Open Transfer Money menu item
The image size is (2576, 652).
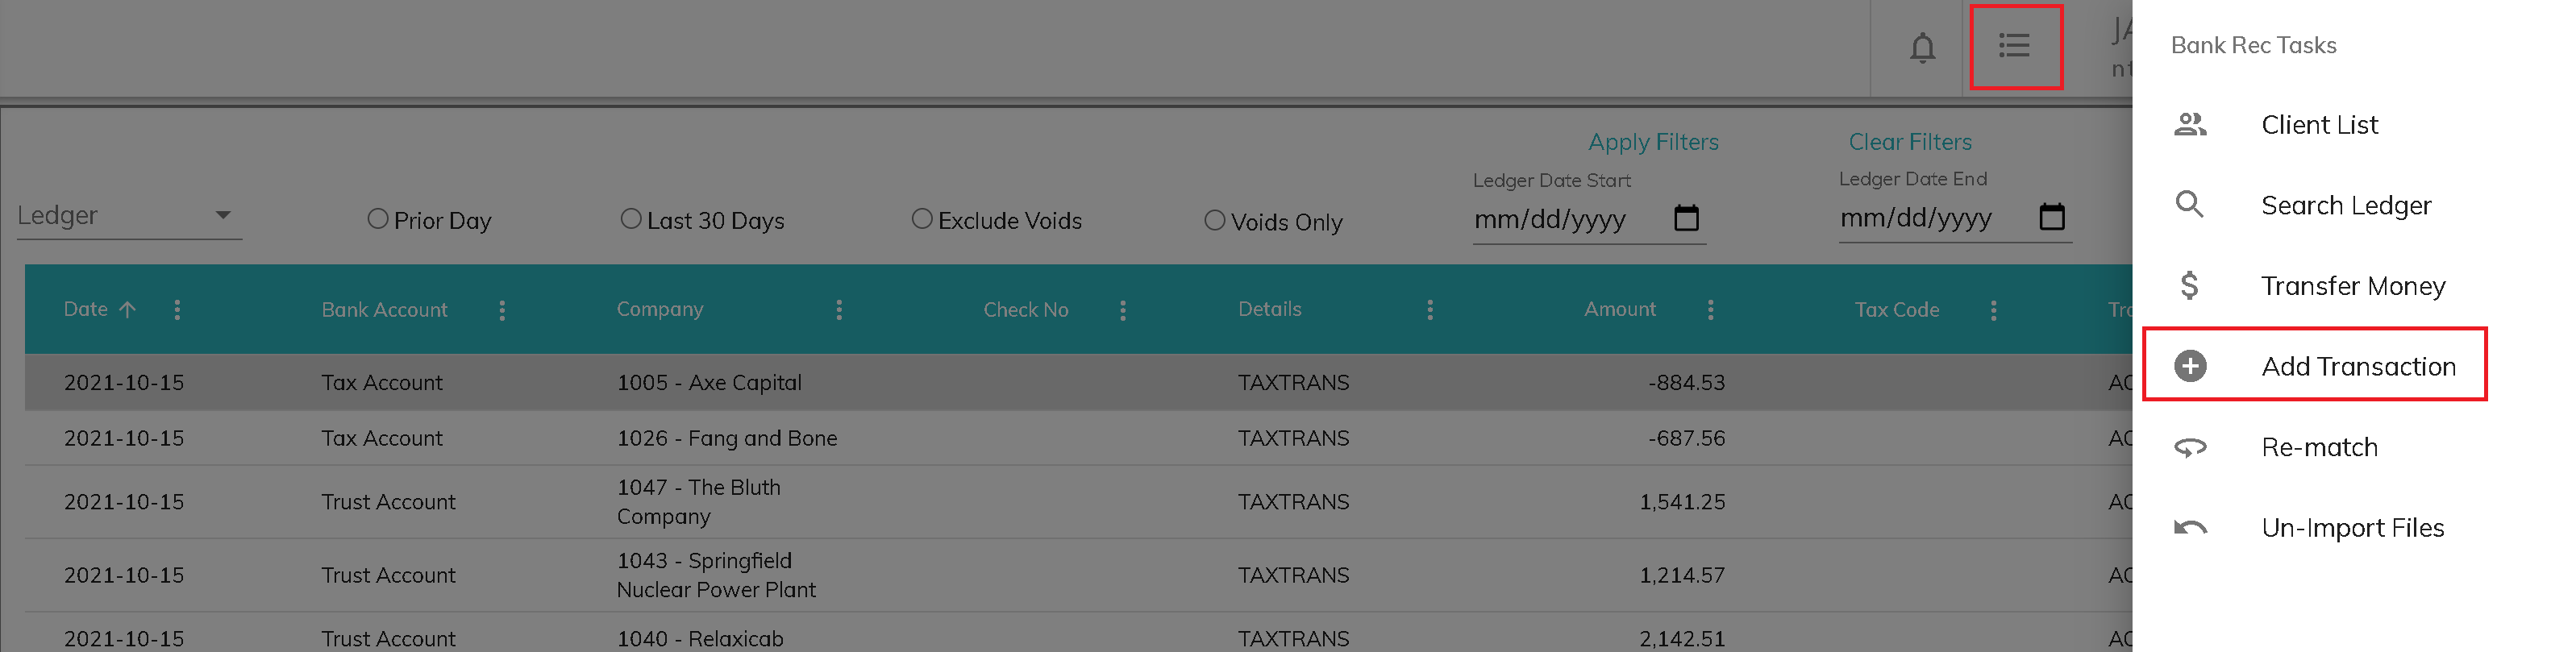click(2352, 286)
